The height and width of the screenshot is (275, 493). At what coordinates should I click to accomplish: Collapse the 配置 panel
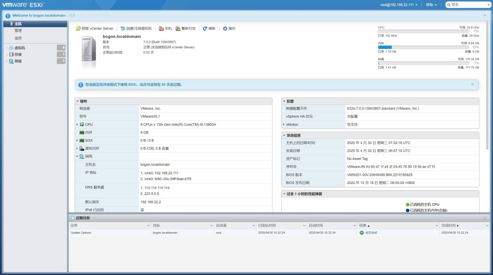pos(284,101)
